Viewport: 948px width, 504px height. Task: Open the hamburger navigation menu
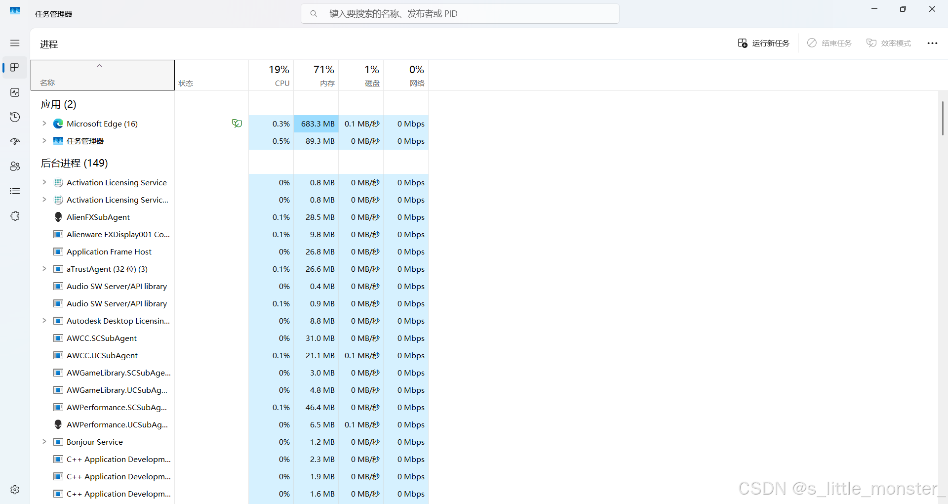[x=15, y=43]
